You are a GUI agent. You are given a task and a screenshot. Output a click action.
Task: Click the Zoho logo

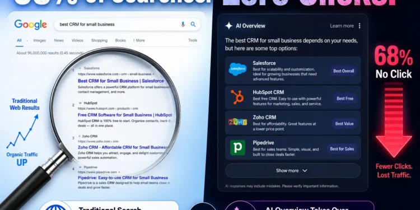coord(237,122)
